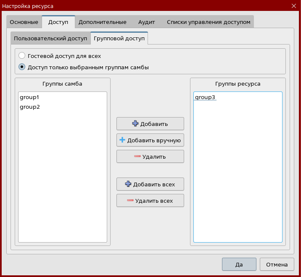The image size is (301, 277).
Task: Open the Аудит tab
Action: [147, 22]
